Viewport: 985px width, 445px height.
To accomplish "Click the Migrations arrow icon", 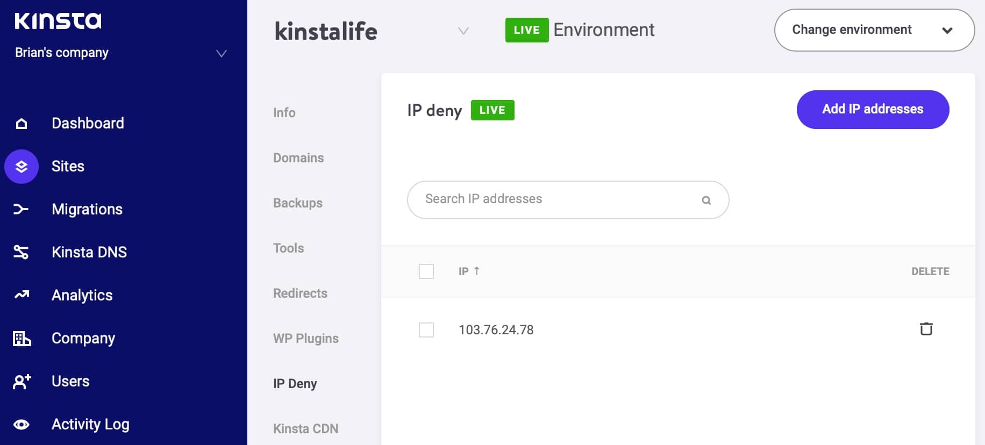I will (x=21, y=209).
